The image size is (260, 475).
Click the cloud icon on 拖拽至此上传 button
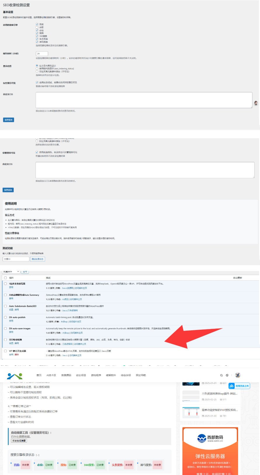tap(232, 386)
